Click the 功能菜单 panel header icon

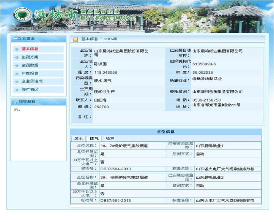tap(15, 39)
